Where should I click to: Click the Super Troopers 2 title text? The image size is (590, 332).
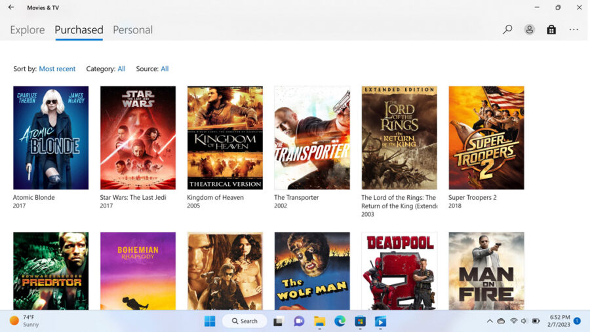point(472,197)
